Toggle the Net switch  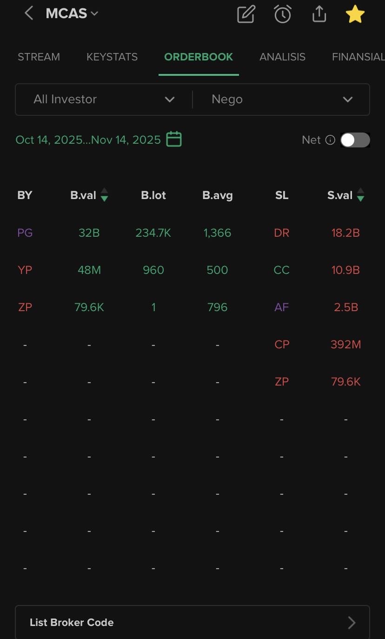pyautogui.click(x=355, y=140)
